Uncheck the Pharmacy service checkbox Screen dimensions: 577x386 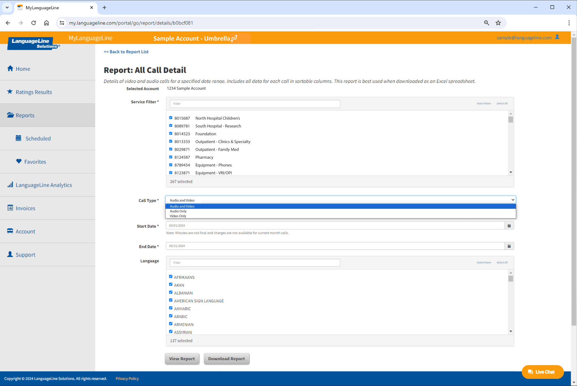click(171, 157)
